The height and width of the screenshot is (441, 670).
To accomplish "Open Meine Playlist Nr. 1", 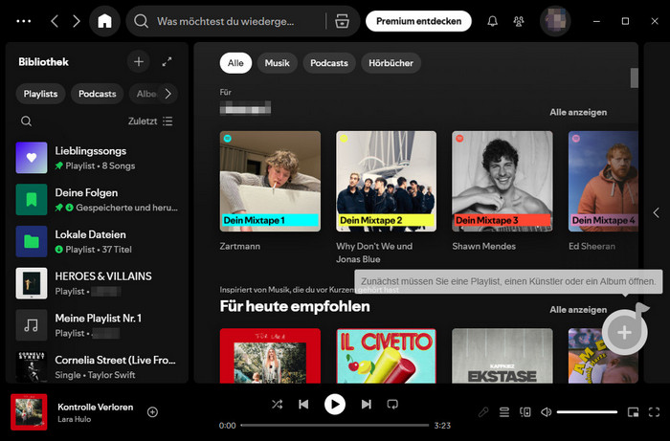I will coord(97,325).
